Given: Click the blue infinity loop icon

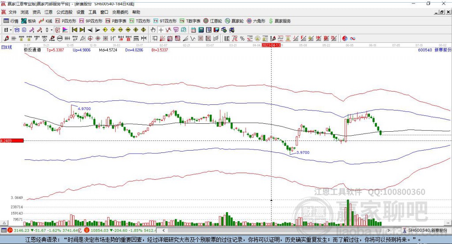Looking at the screenshot, I should (353, 39).
